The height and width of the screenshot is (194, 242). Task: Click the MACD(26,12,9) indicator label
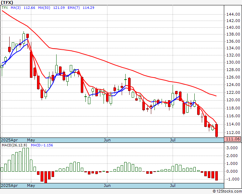coord(14,145)
